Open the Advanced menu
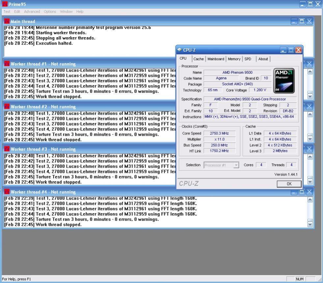Viewport: 323px width, 283px height. pyautogui.click(x=32, y=12)
